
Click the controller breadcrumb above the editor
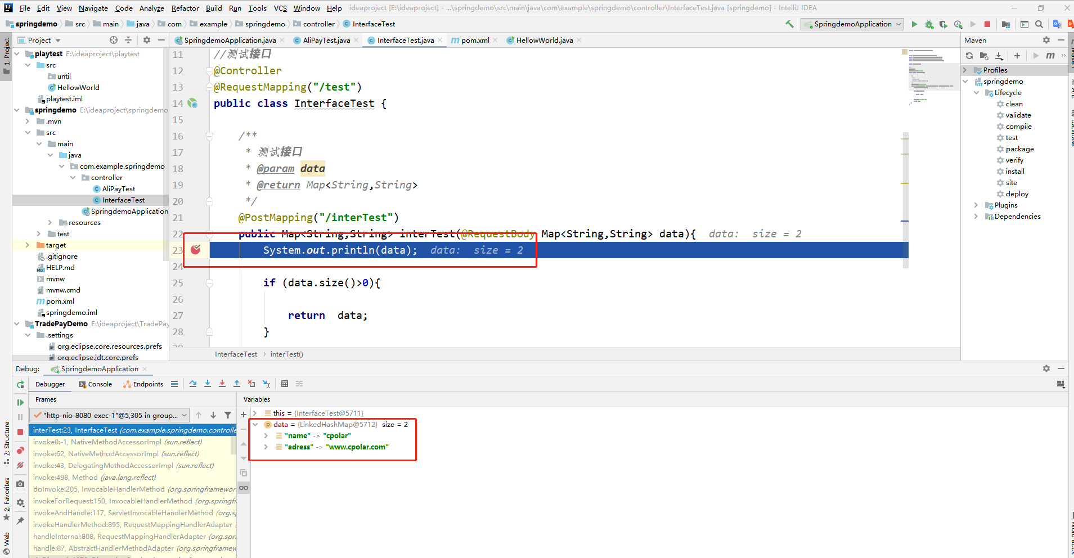coord(317,24)
